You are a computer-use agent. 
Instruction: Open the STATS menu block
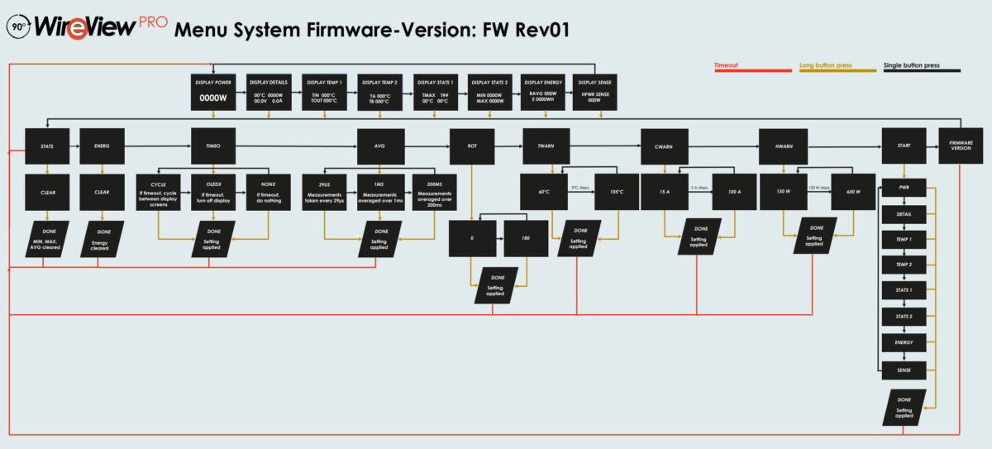coord(48,146)
